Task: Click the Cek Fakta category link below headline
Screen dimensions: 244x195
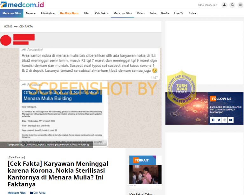Action: tap(39, 193)
